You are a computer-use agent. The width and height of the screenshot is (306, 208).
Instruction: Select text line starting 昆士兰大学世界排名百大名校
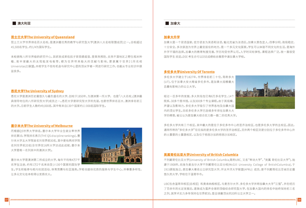click(x=76, y=42)
